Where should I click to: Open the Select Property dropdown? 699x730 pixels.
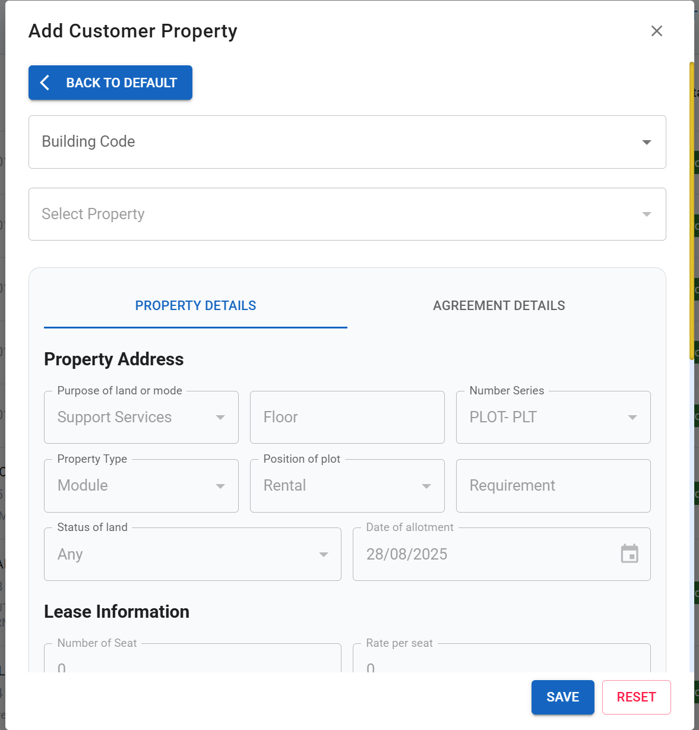(x=647, y=214)
